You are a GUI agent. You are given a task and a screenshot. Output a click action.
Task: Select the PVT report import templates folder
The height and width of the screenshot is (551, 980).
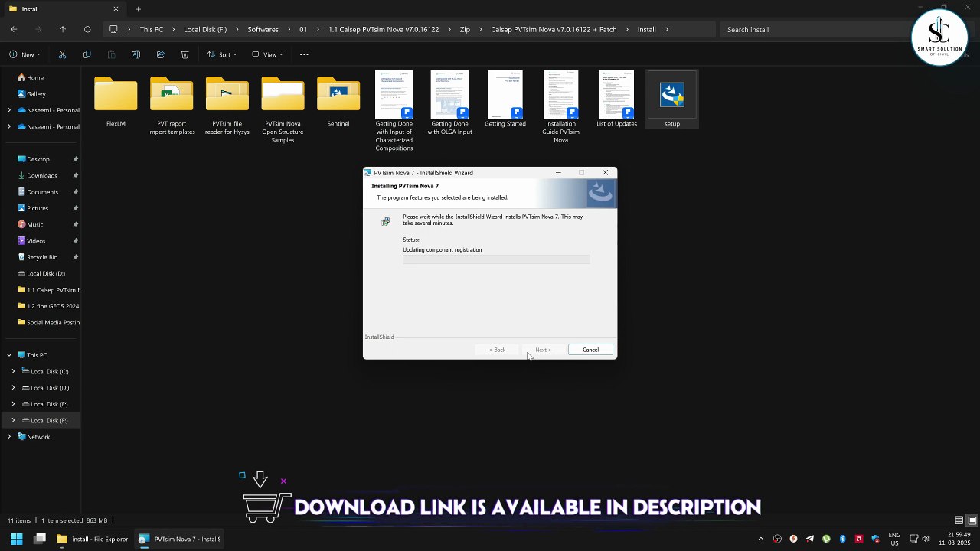click(x=171, y=104)
